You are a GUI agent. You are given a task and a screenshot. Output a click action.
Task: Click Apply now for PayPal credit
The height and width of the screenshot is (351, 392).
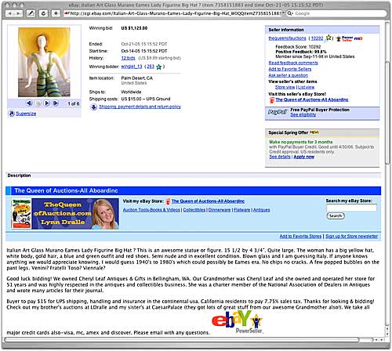pyautogui.click(x=304, y=157)
